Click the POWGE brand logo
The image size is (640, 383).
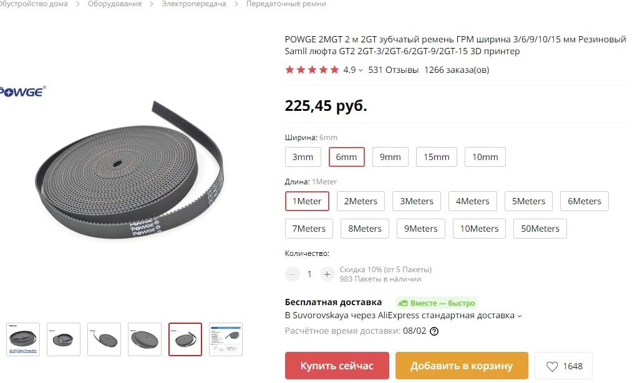[x=22, y=92]
